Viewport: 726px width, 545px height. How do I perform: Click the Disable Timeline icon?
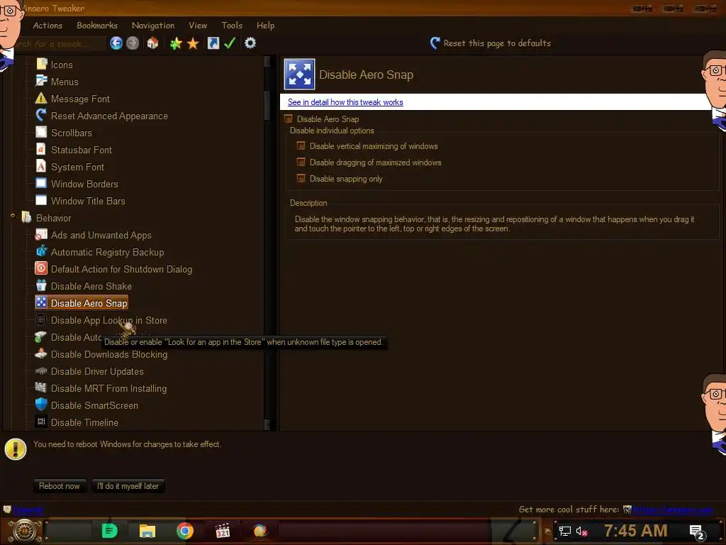(x=41, y=422)
